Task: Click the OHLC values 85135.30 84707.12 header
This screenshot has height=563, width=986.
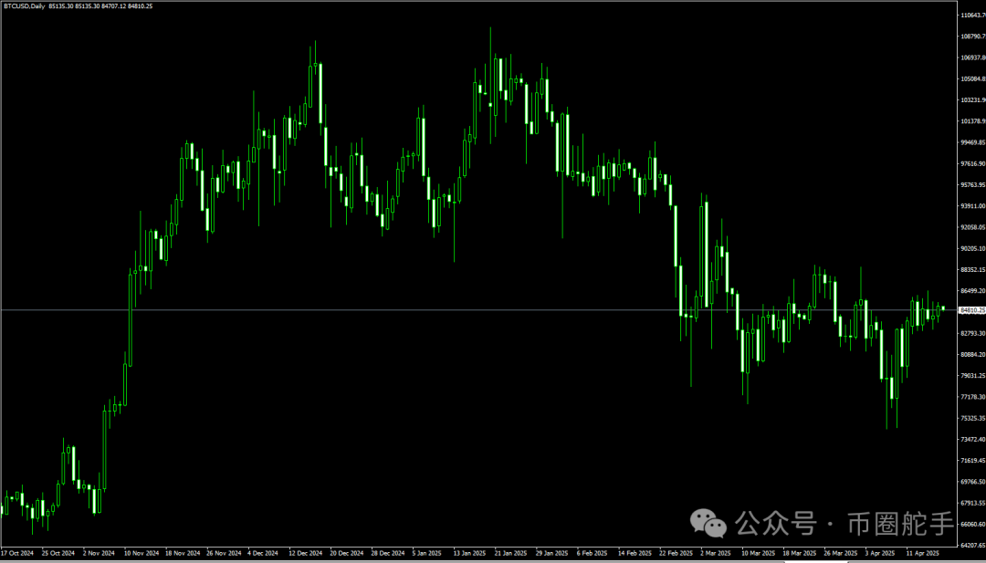Action: pos(100,5)
